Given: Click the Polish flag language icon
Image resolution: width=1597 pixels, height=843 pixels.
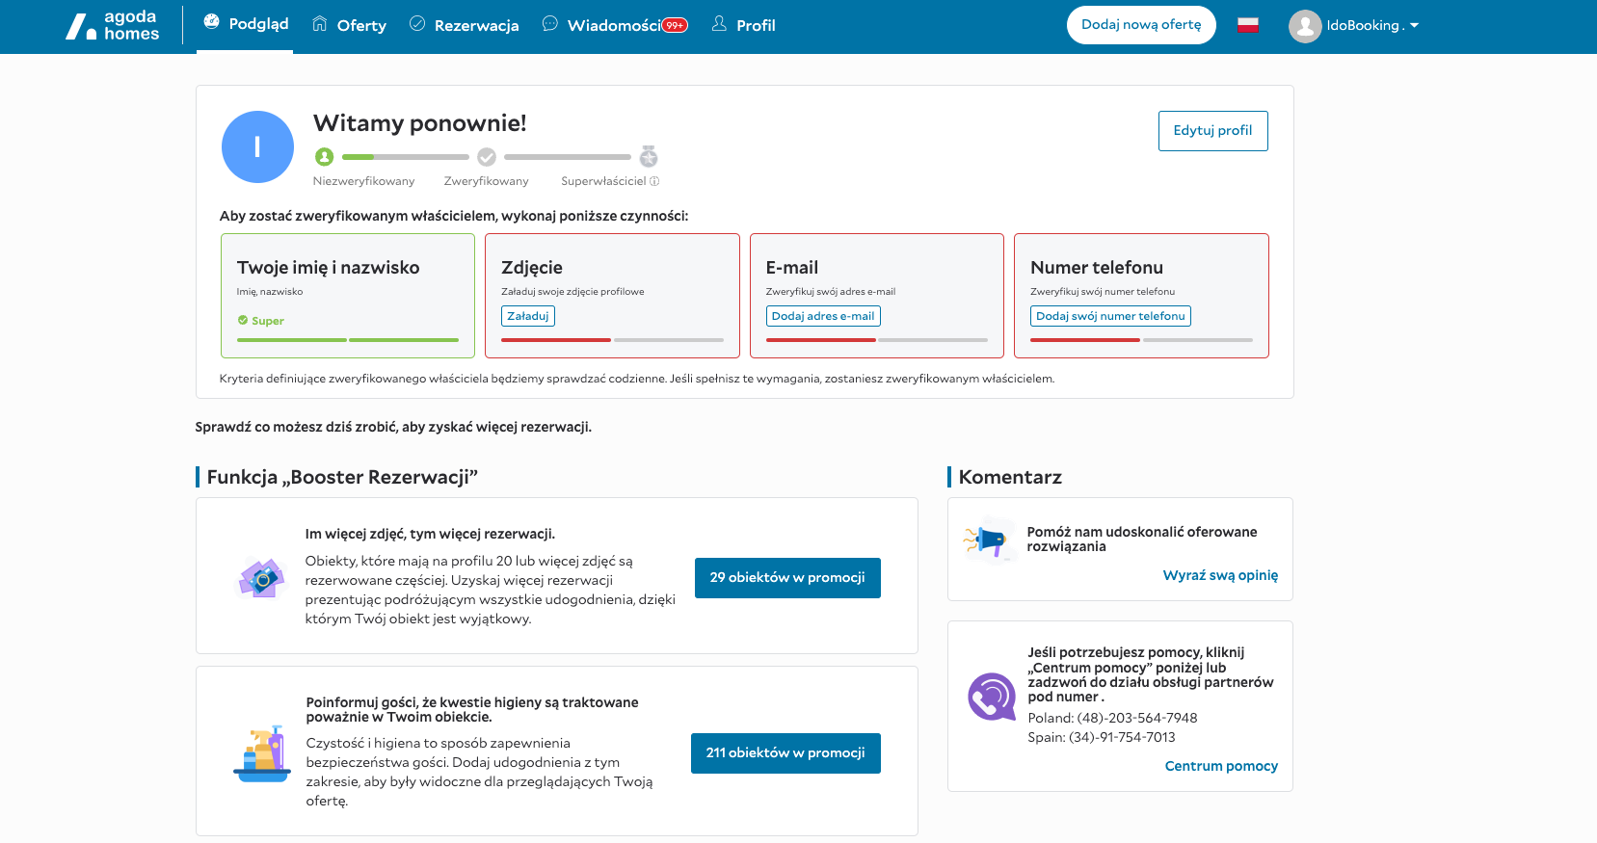Looking at the screenshot, I should coord(1248,26).
